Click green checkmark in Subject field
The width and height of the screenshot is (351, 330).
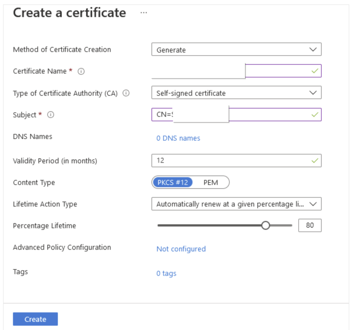[314, 115]
